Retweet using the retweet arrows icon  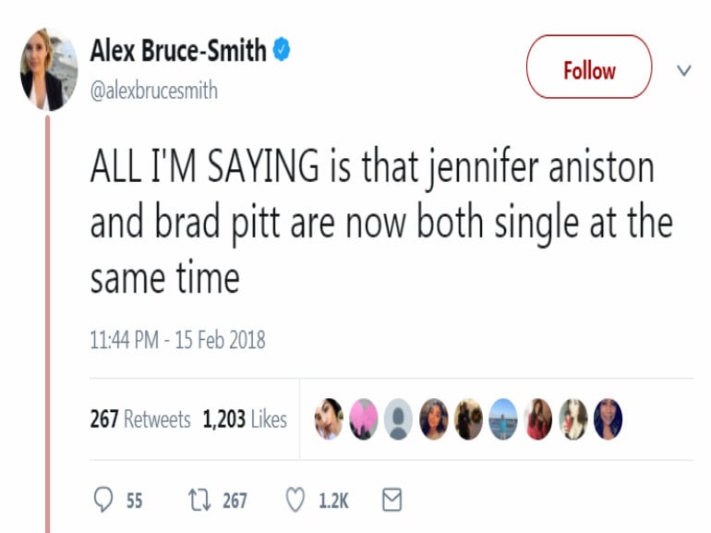[199, 501]
